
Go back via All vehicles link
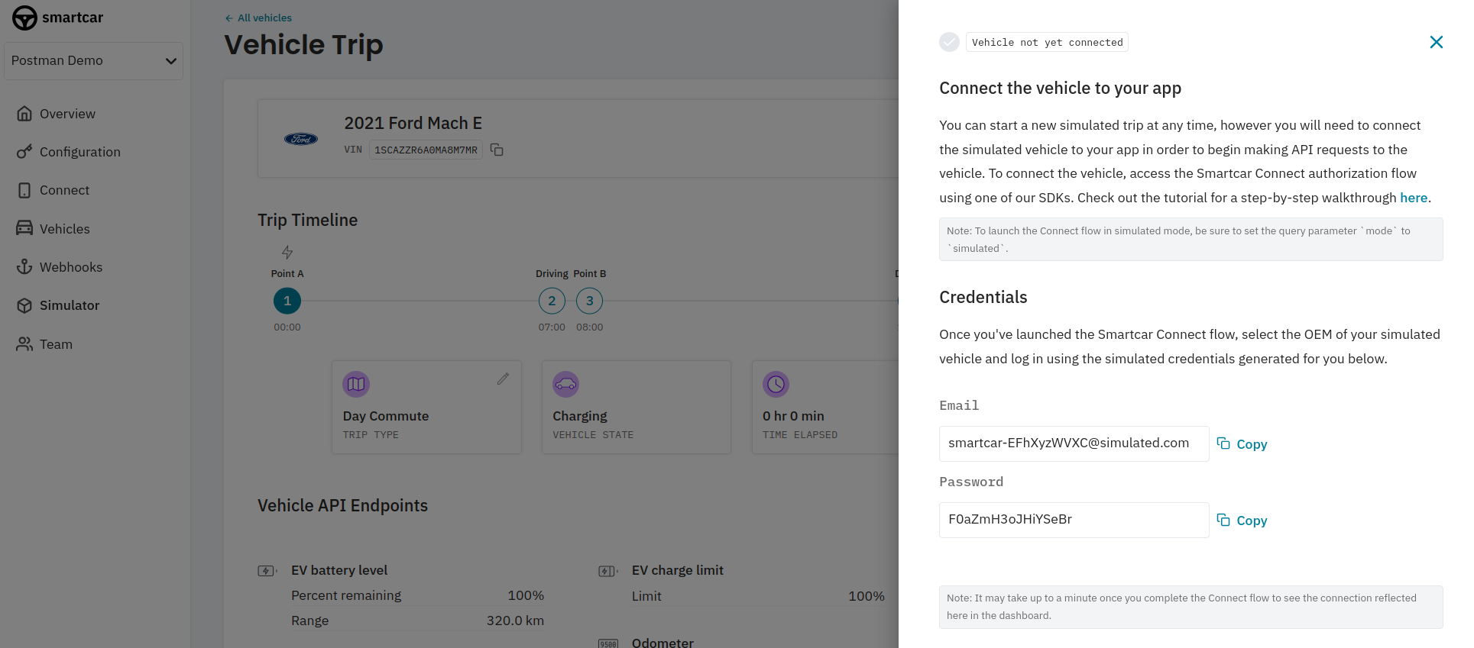258,18
